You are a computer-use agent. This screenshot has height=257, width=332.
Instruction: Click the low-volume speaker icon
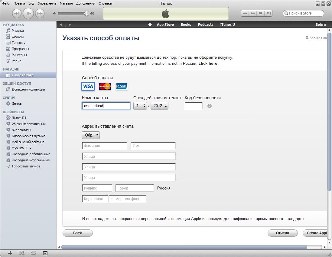[x=54, y=13]
